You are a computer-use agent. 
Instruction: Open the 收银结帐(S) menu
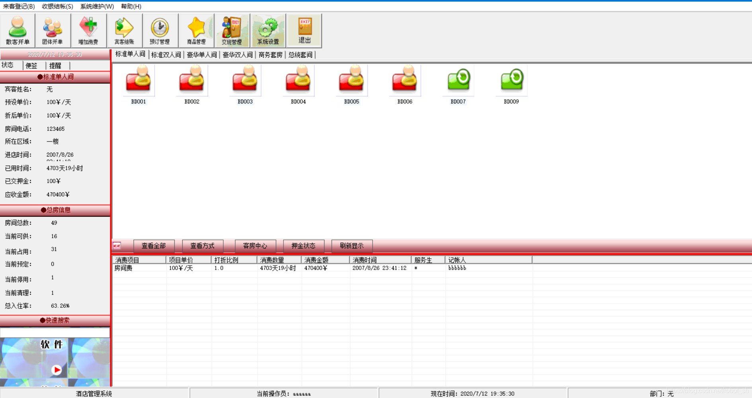pyautogui.click(x=57, y=6)
